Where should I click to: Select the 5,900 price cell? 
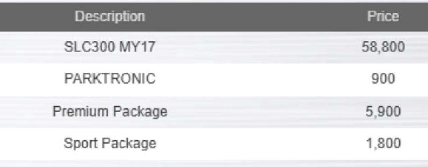(x=383, y=111)
